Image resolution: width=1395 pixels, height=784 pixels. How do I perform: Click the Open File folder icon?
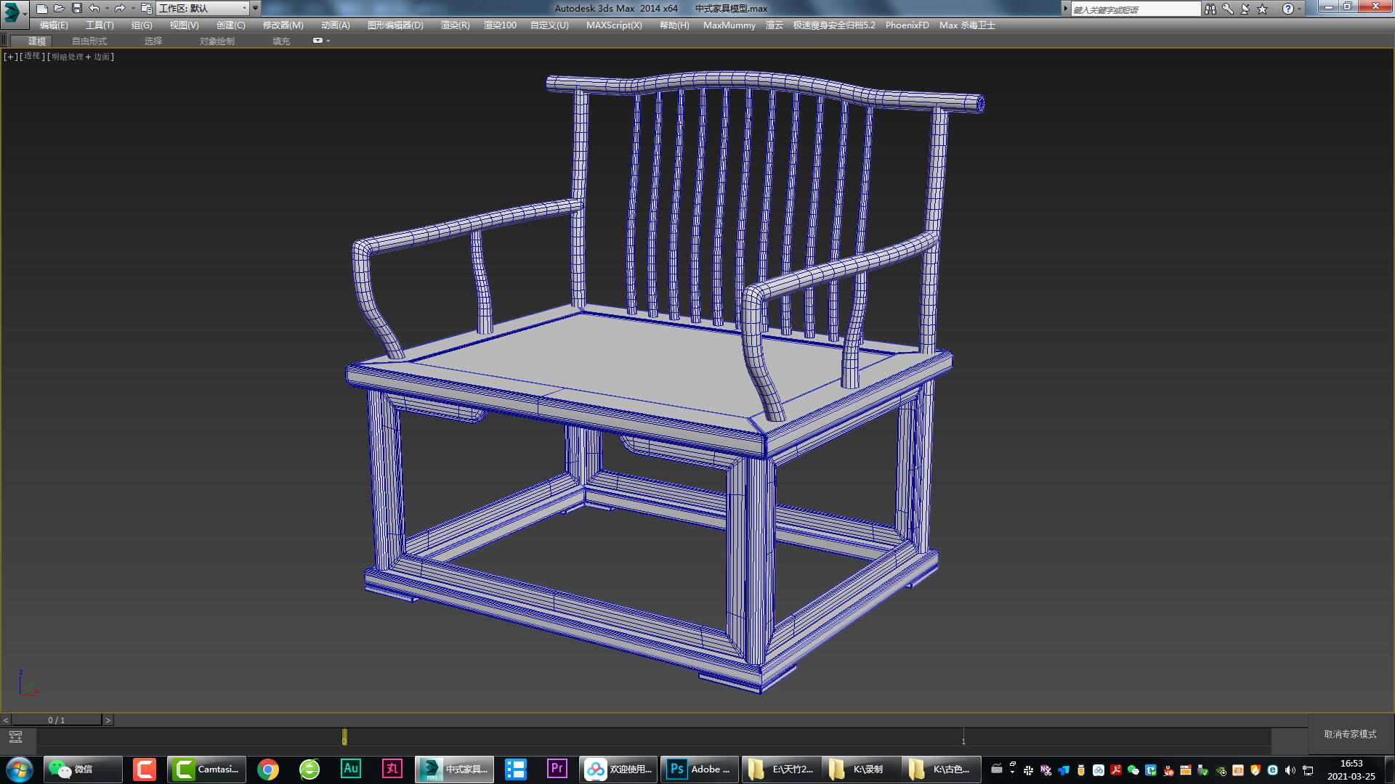[59, 9]
